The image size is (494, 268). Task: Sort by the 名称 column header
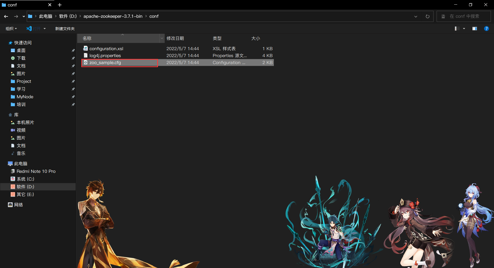click(x=118, y=38)
